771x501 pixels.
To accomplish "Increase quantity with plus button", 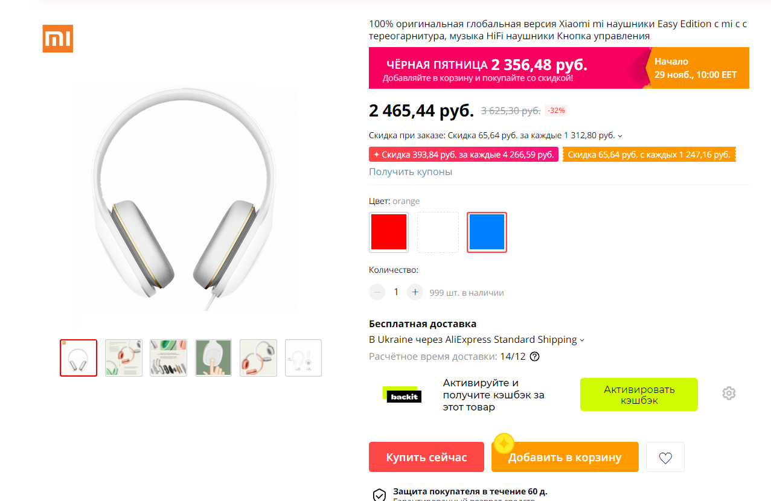I will coord(415,292).
